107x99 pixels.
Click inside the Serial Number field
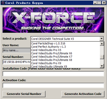pyautogui.click(x=17, y=62)
